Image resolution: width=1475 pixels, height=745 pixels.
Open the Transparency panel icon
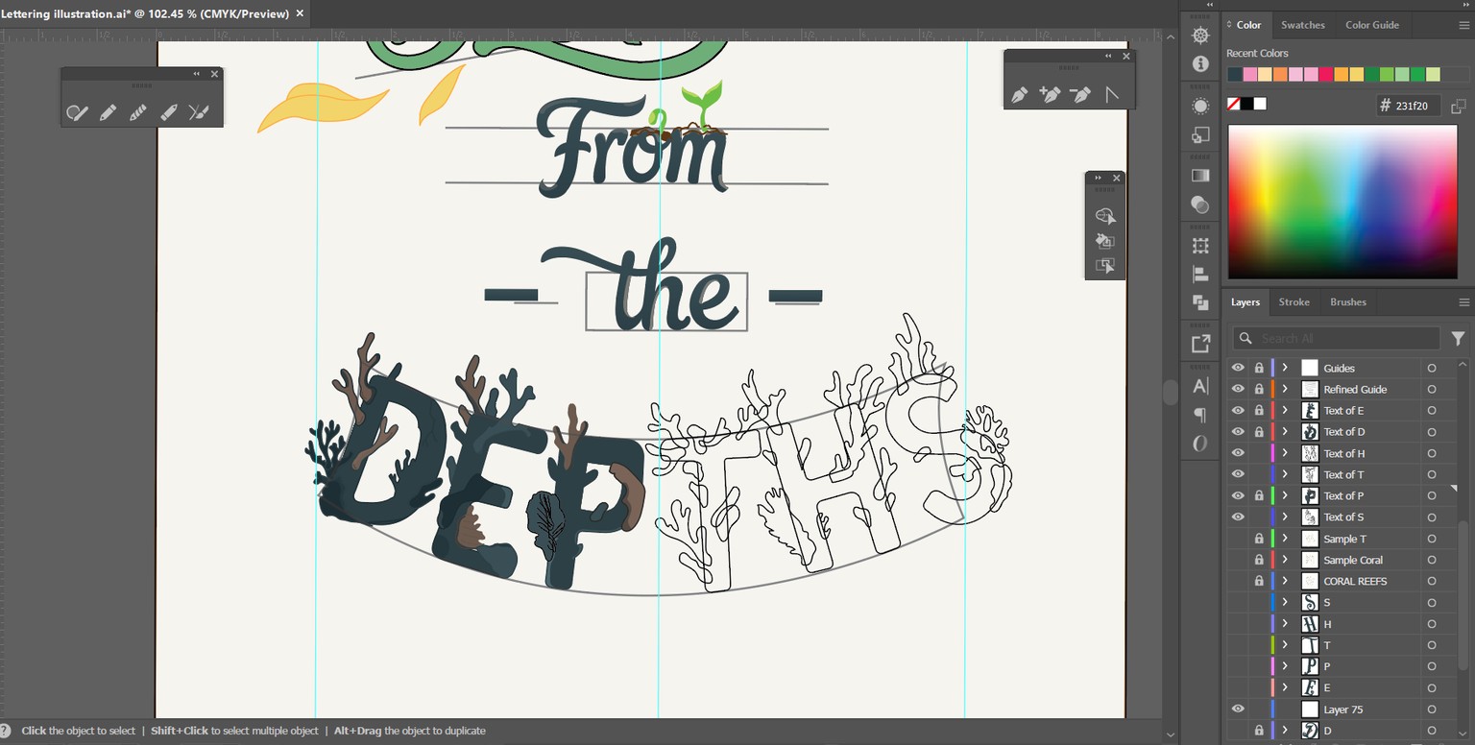1200,204
